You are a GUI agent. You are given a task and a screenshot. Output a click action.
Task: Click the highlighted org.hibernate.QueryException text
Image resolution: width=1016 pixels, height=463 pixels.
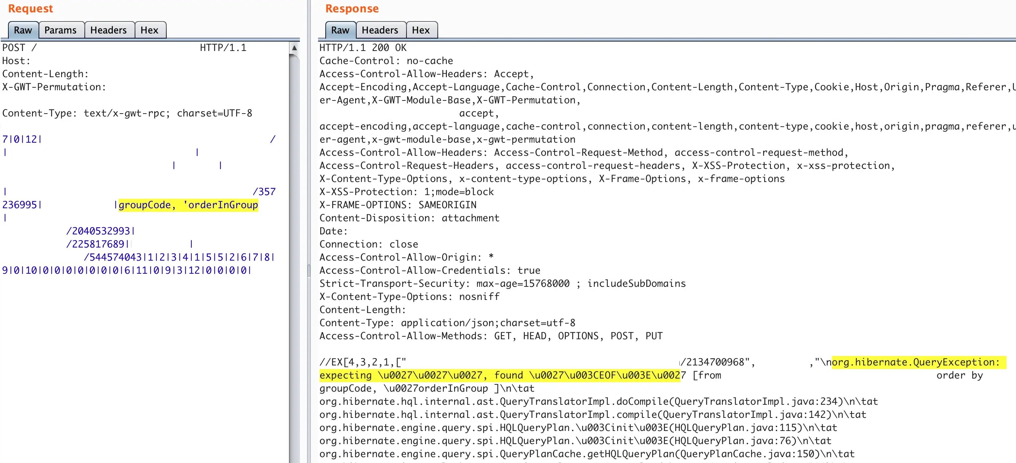tap(915, 362)
